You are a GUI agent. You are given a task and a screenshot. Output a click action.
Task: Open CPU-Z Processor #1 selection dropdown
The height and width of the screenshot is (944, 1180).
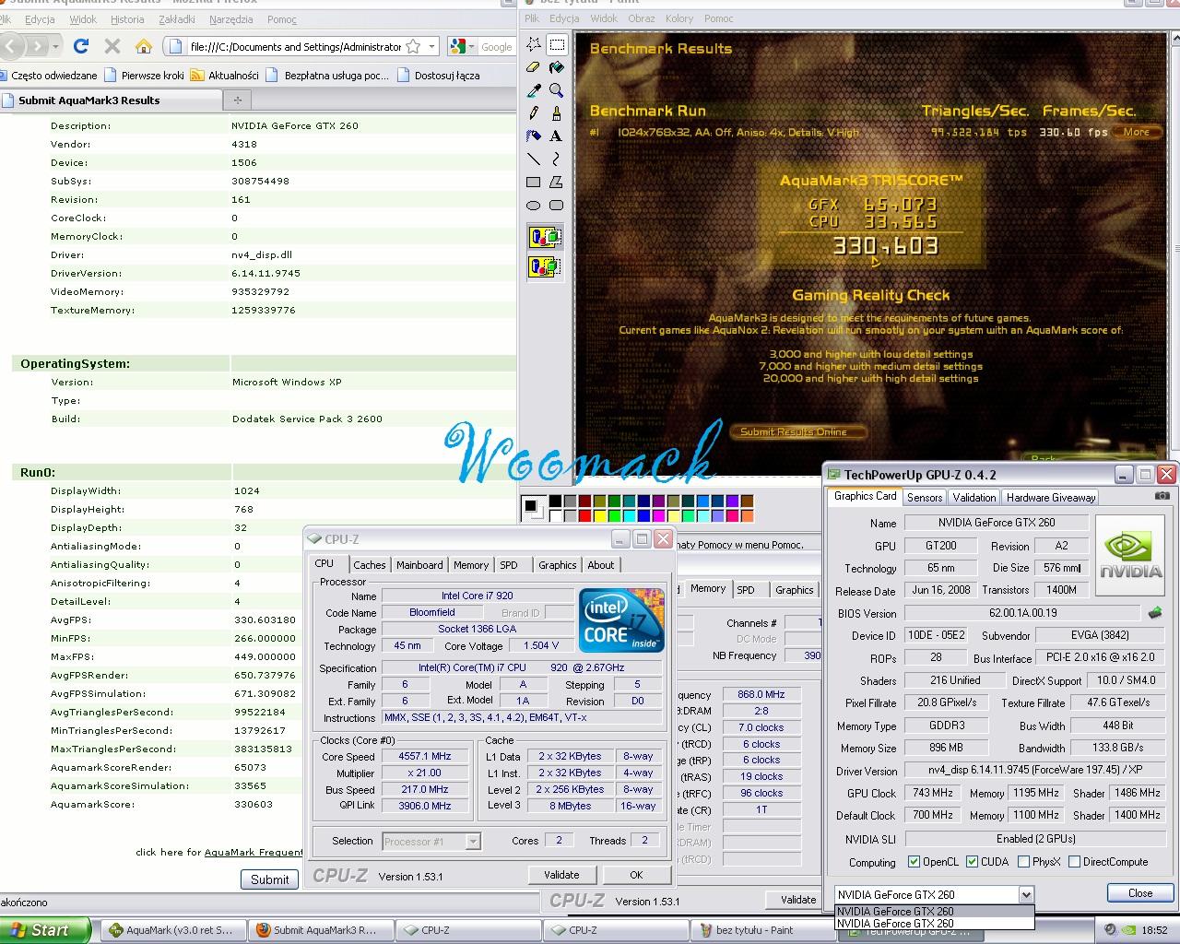[473, 841]
